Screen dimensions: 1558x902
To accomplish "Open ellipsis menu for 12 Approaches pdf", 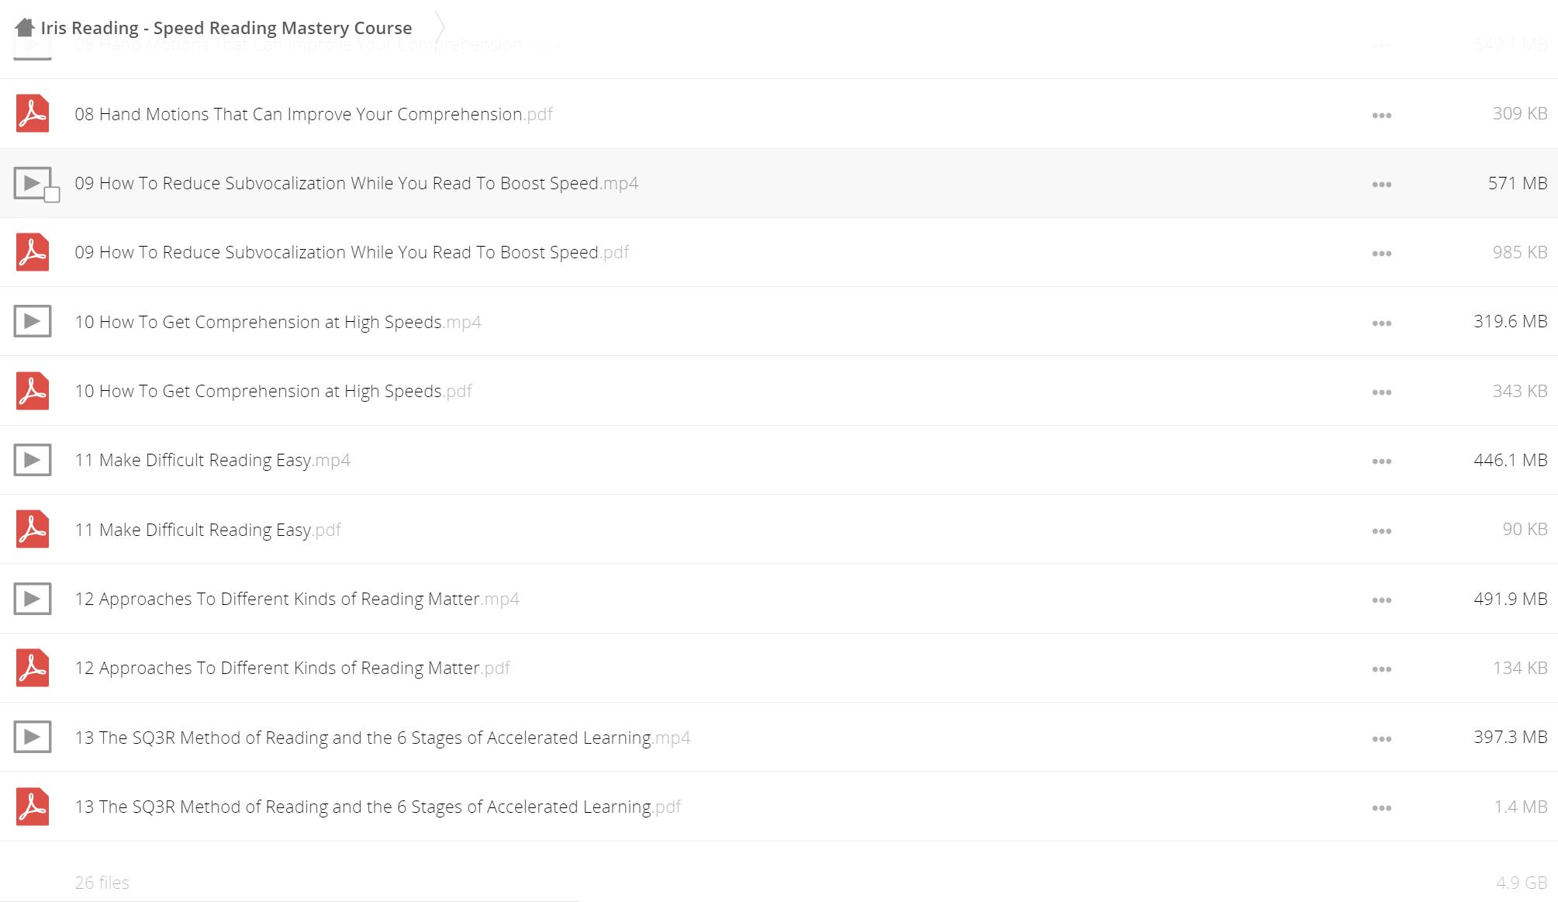I will (x=1381, y=669).
